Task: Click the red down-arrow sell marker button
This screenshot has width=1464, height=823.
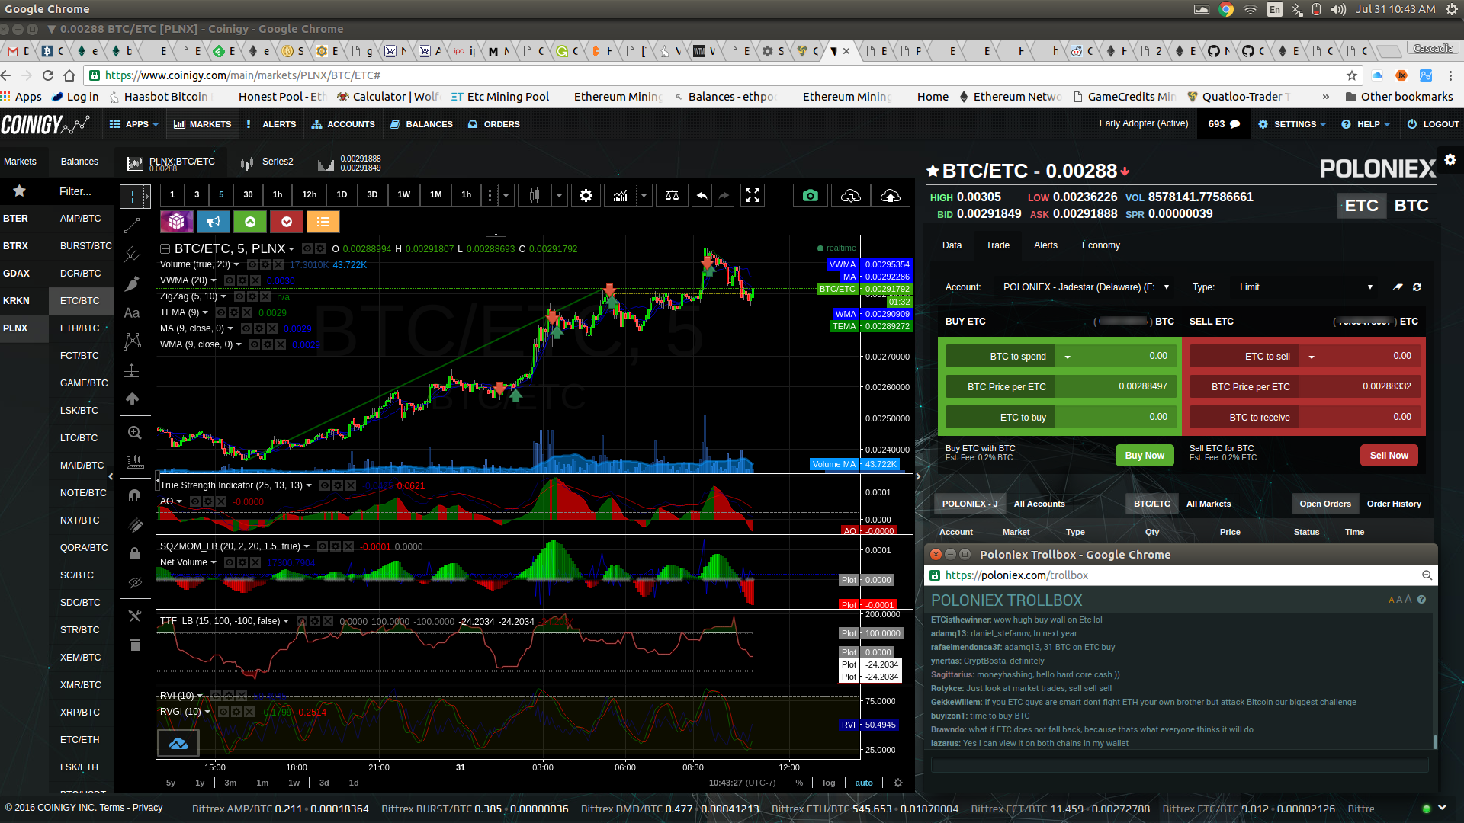Action: [x=287, y=222]
